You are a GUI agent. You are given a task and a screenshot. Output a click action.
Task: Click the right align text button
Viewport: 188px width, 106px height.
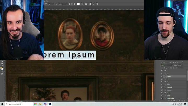[x=74, y=4]
